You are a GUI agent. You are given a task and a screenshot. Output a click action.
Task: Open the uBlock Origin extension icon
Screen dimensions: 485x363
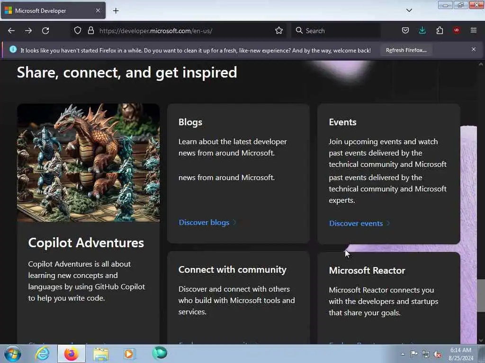pos(457,30)
